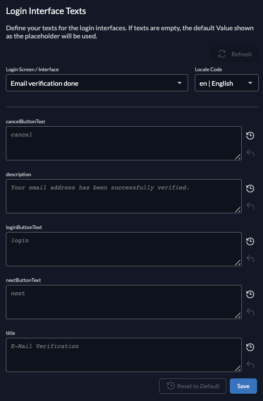Click the revert arrow for the description field
Screen dimensions: 263x401
[x=250, y=205]
